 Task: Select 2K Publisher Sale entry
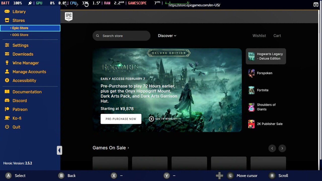point(266,124)
